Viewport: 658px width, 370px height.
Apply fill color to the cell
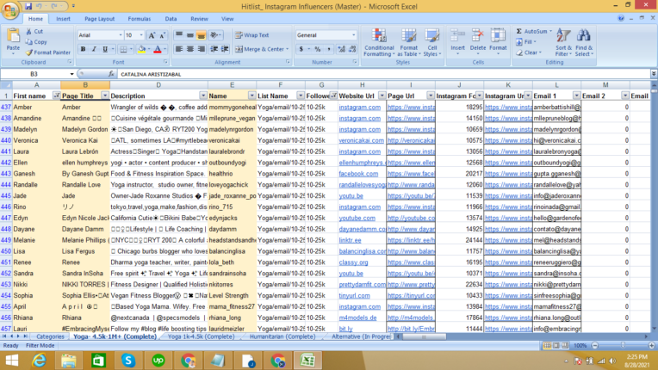(x=142, y=49)
